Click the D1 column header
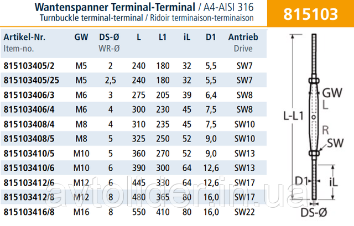 tap(211, 37)
